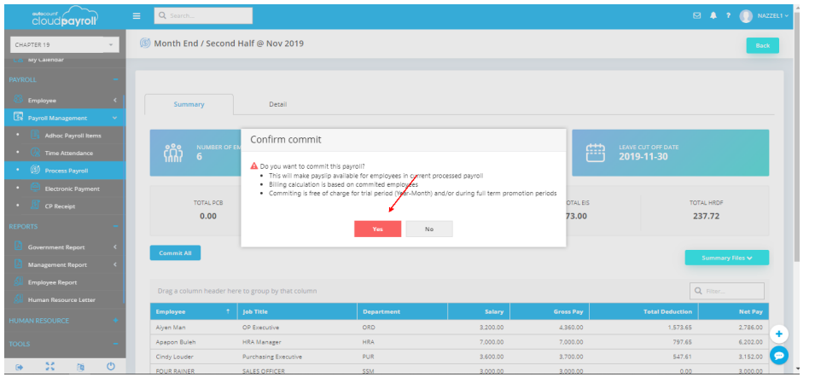Open the Summary Files dropdown
Screen dimensions: 815x383
click(726, 257)
